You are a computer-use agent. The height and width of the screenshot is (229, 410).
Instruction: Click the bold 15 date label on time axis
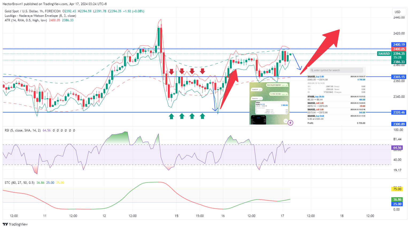coord(176,216)
